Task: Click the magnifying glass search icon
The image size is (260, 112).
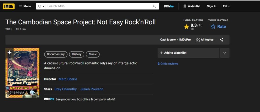Action: (154, 6)
